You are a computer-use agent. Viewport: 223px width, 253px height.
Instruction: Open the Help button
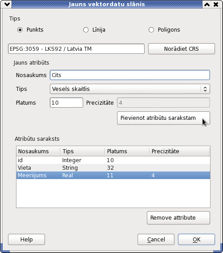(x=26, y=240)
